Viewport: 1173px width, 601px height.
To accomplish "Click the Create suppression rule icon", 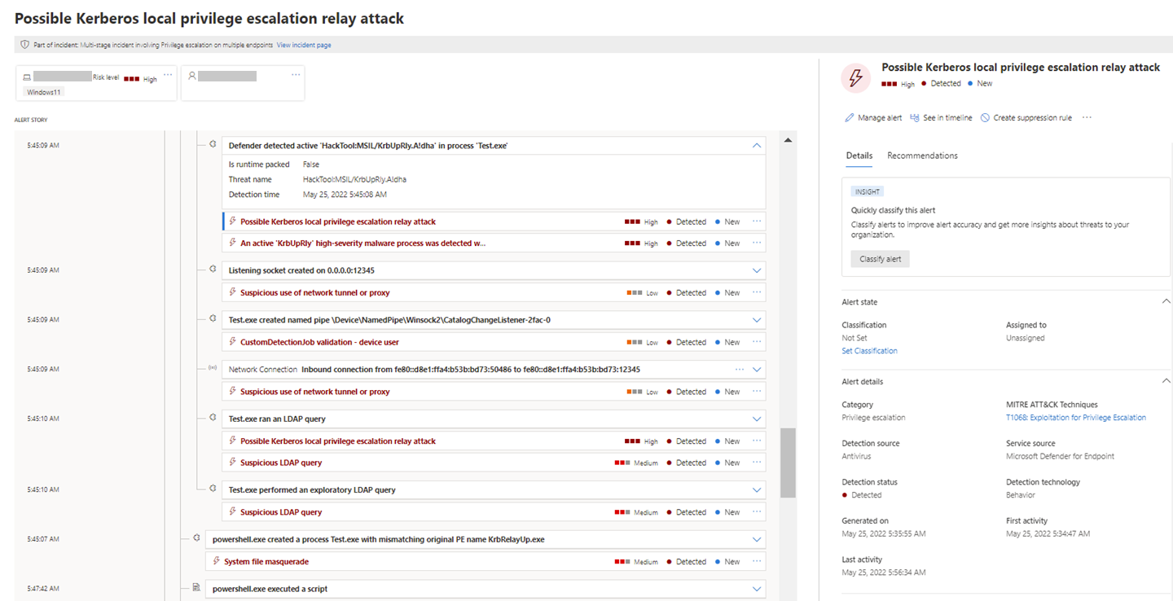I will [x=986, y=117].
